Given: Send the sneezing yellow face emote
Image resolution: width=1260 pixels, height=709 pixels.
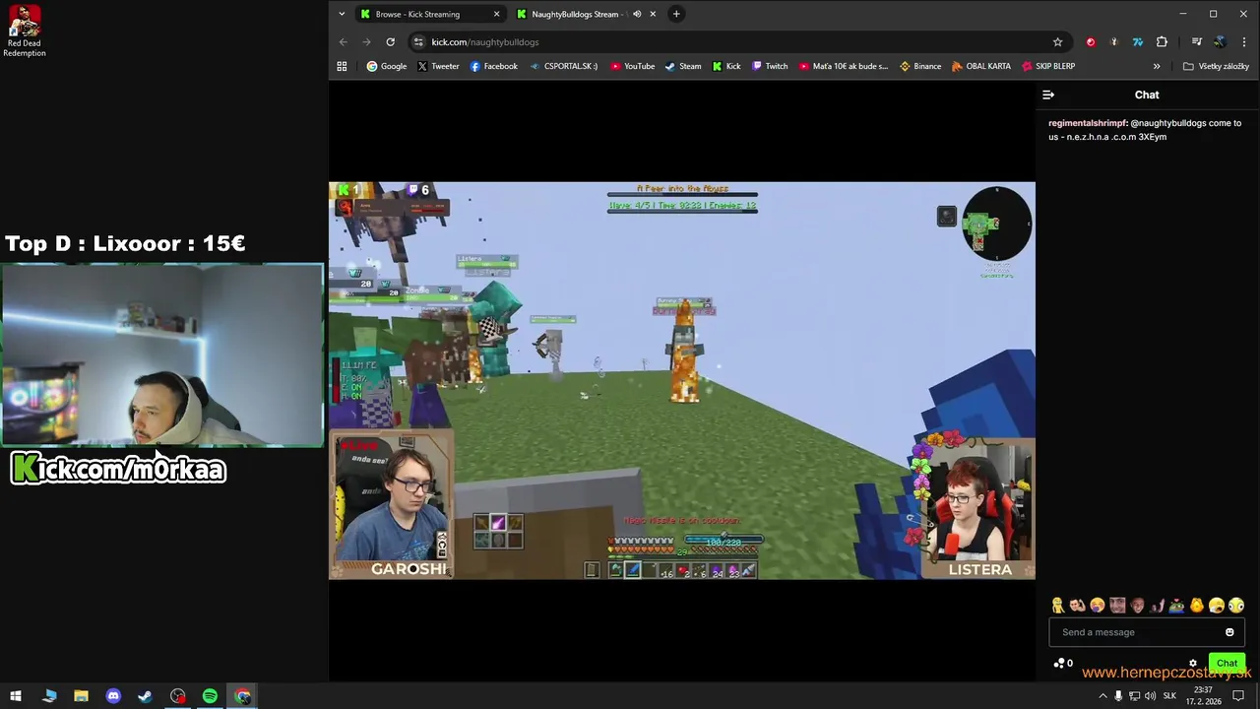Looking at the screenshot, I should pyautogui.click(x=1097, y=606).
